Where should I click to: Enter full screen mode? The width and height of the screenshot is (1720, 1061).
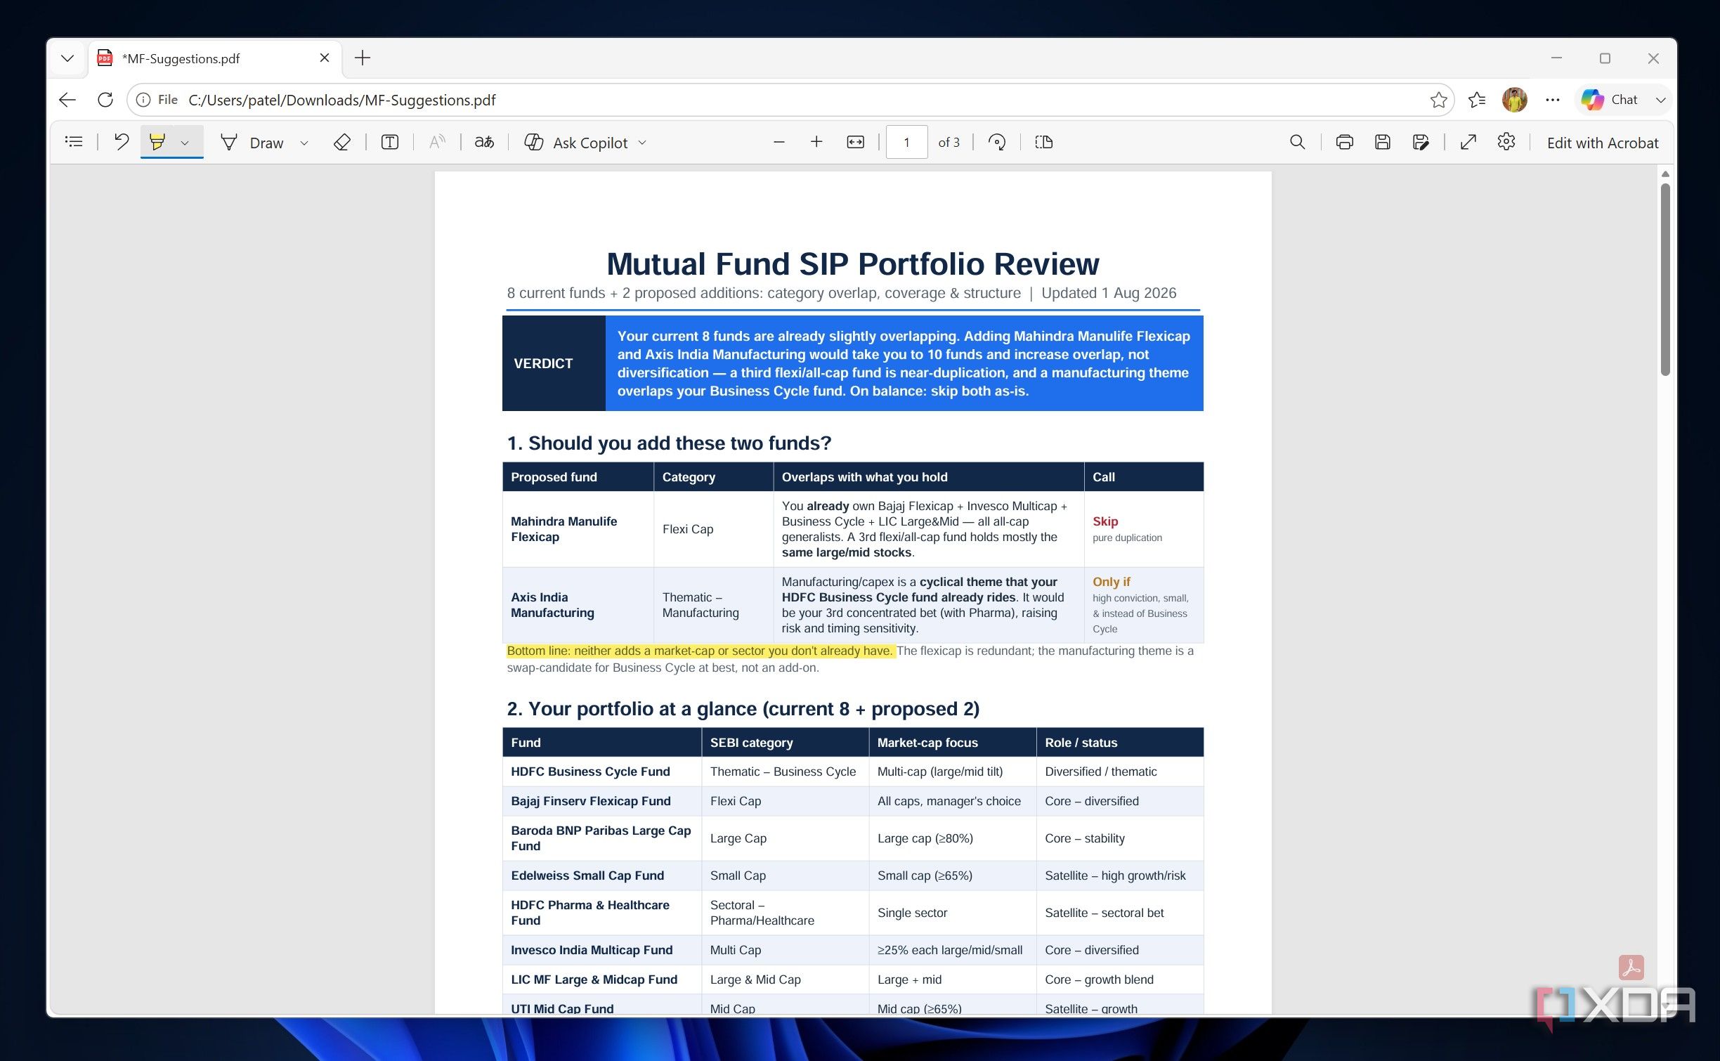click(1468, 143)
